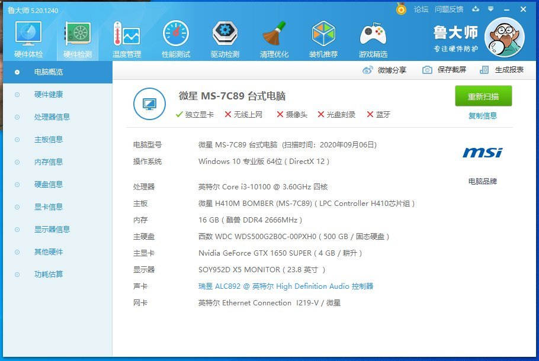Click 生成报表 generate report button

point(509,70)
